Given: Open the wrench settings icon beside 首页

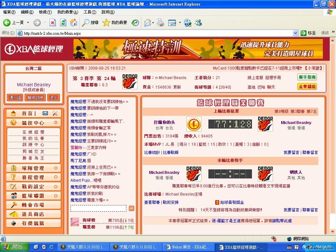Looking at the screenshot, I should [55, 113].
